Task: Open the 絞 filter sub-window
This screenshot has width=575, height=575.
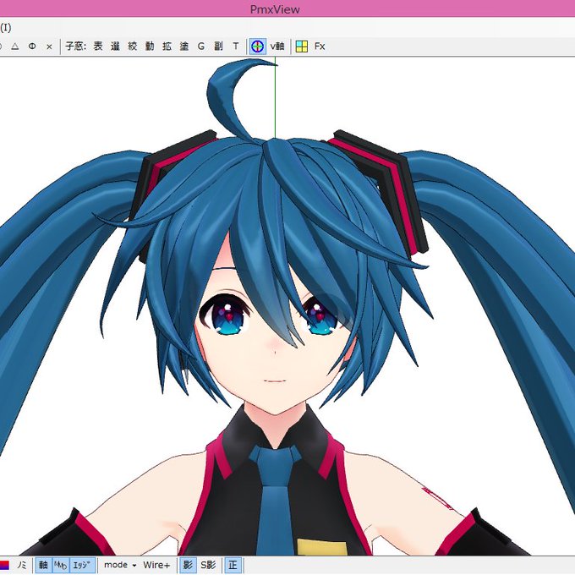Action: [133, 47]
